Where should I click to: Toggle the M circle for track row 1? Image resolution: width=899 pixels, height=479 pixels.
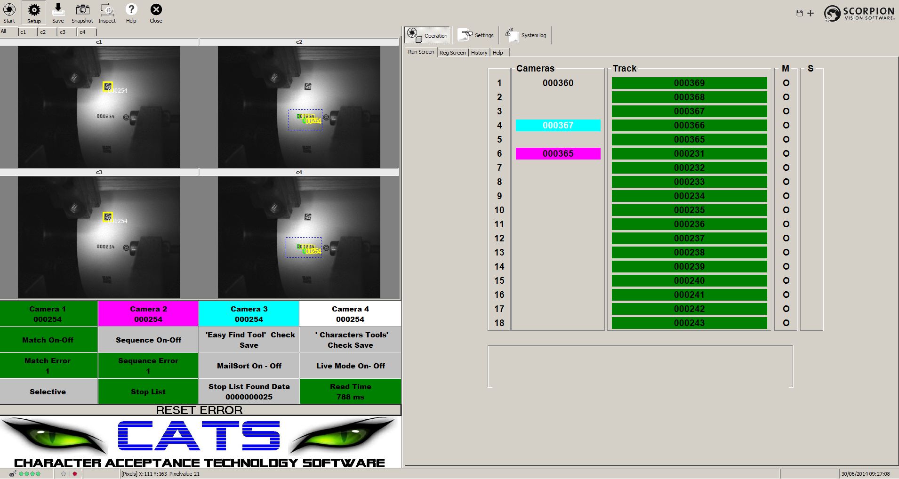pyautogui.click(x=786, y=83)
